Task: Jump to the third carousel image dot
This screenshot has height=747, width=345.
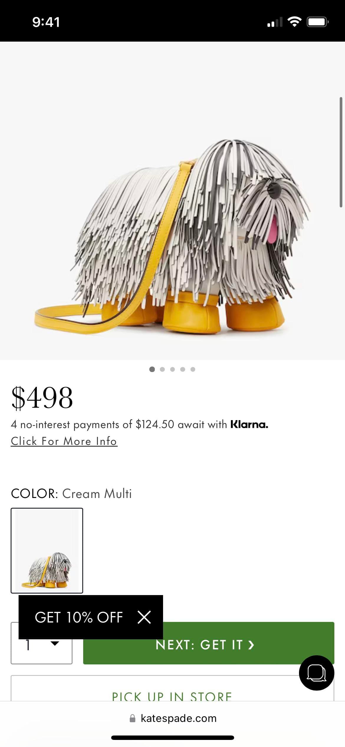Action: pos(172,369)
